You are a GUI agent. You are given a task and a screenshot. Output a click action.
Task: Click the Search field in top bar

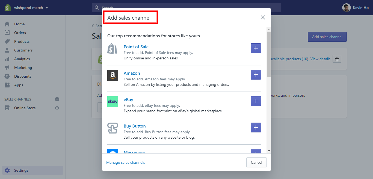(x=187, y=8)
